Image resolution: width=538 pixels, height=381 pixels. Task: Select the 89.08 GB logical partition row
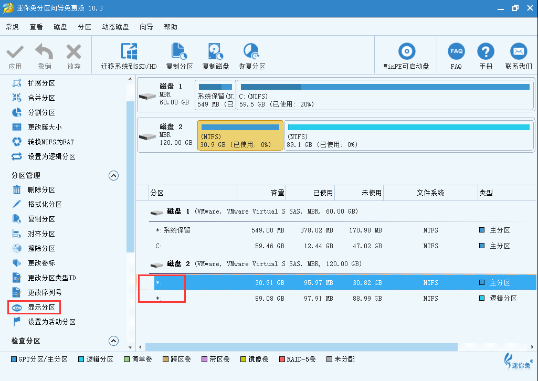tap(336, 299)
